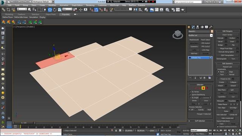Switch to Hierarchy command panel tab
The width and height of the screenshot is (242, 136).
(x=197, y=27)
